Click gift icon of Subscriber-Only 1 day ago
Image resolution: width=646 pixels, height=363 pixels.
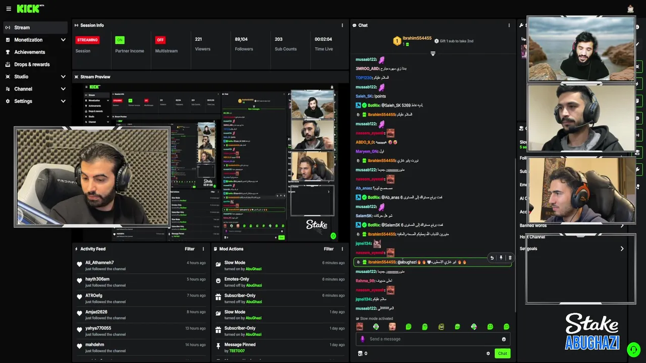pos(218,330)
